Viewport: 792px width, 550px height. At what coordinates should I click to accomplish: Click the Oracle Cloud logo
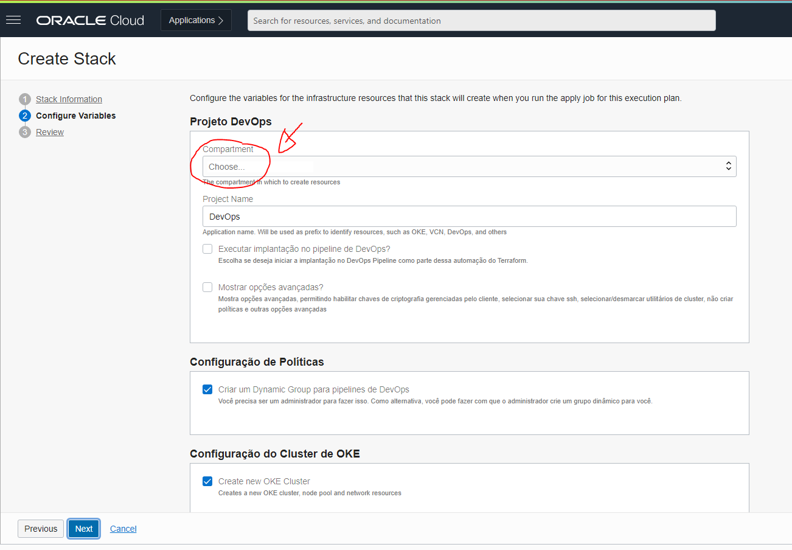[90, 21]
